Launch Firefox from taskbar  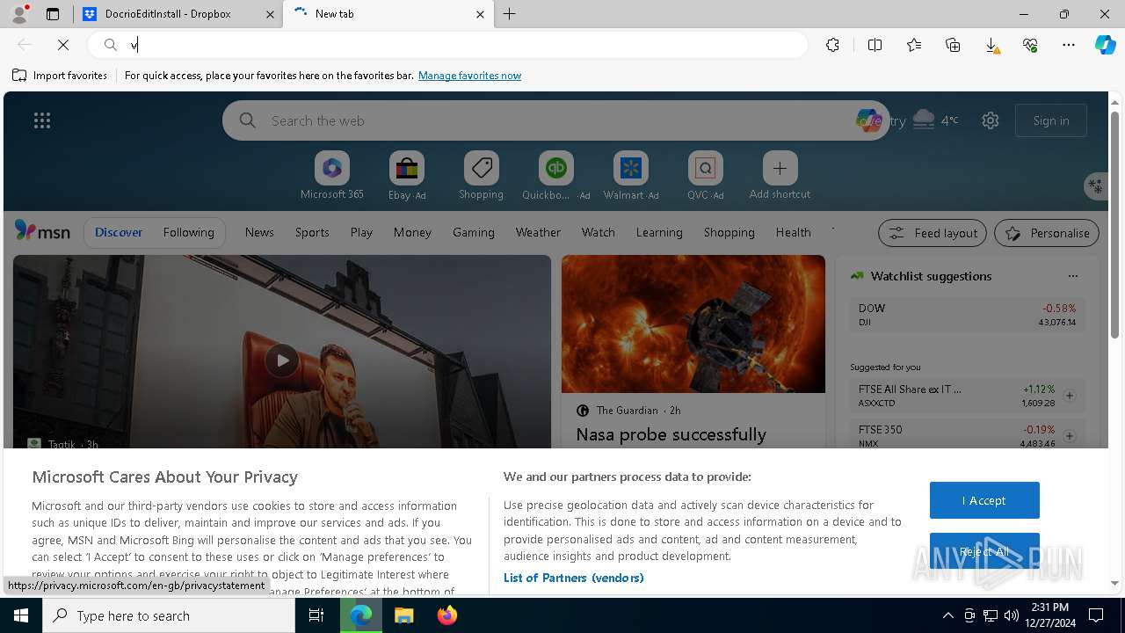tap(447, 615)
